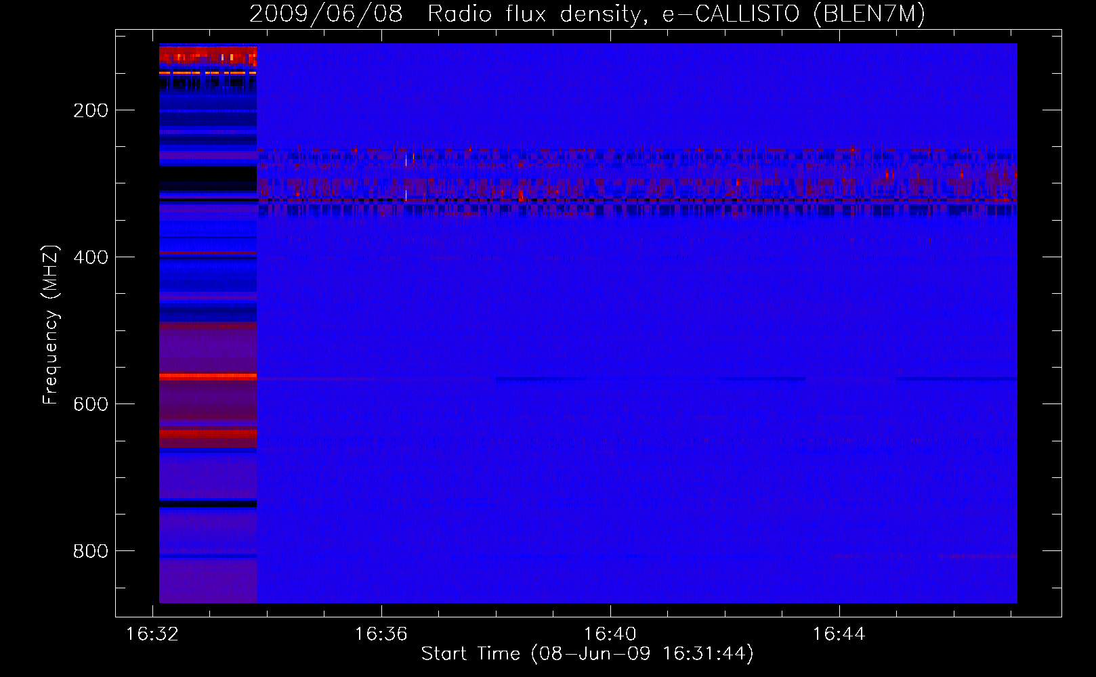Image resolution: width=1096 pixels, height=677 pixels.
Task: Click the '800' frequency tick label
Action: click(91, 551)
